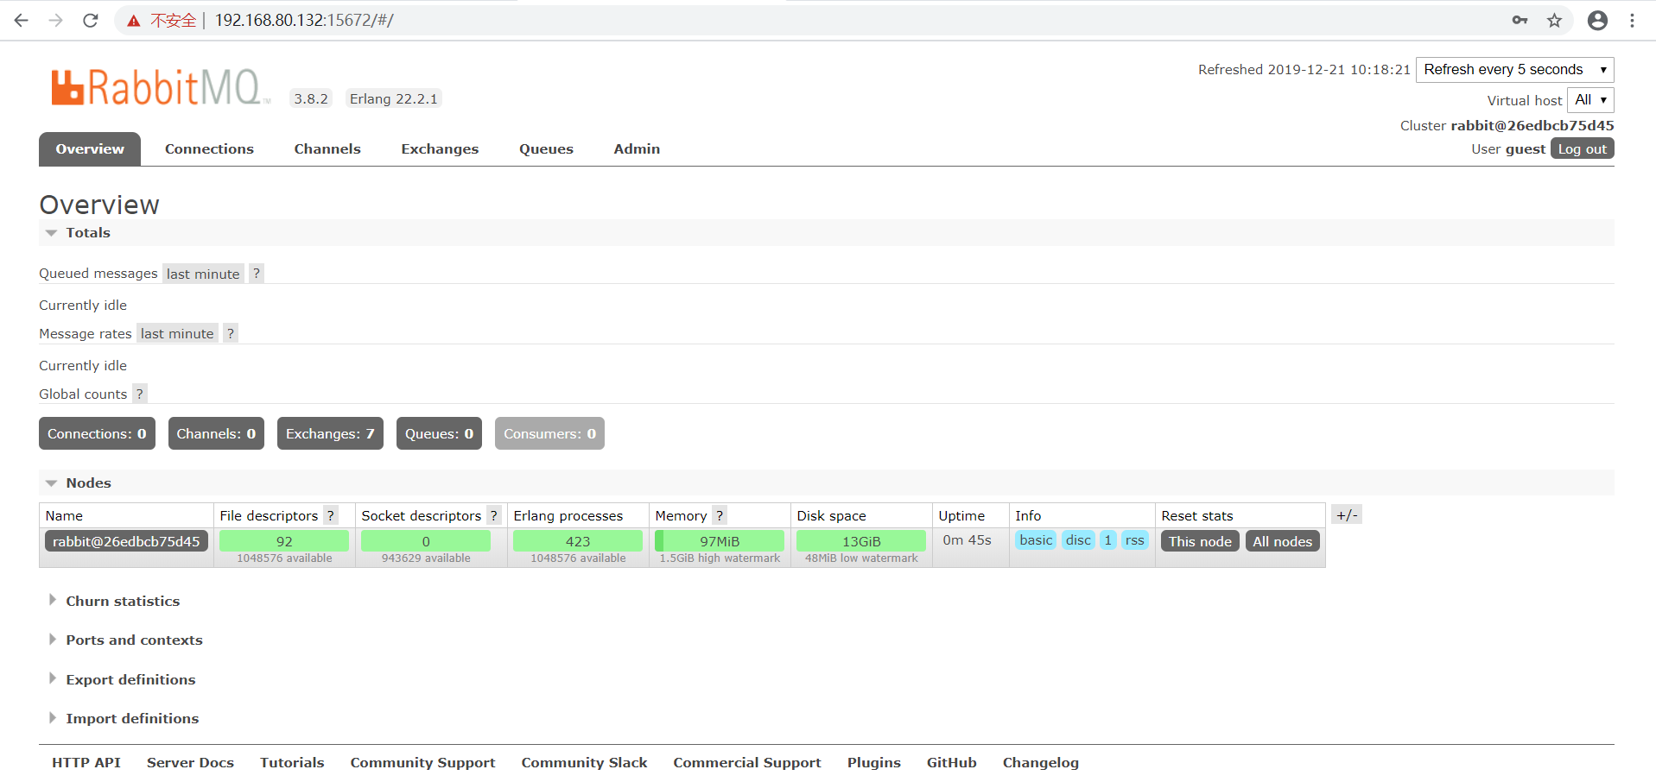
Task: Click the File descriptors help question mark
Action: (331, 516)
